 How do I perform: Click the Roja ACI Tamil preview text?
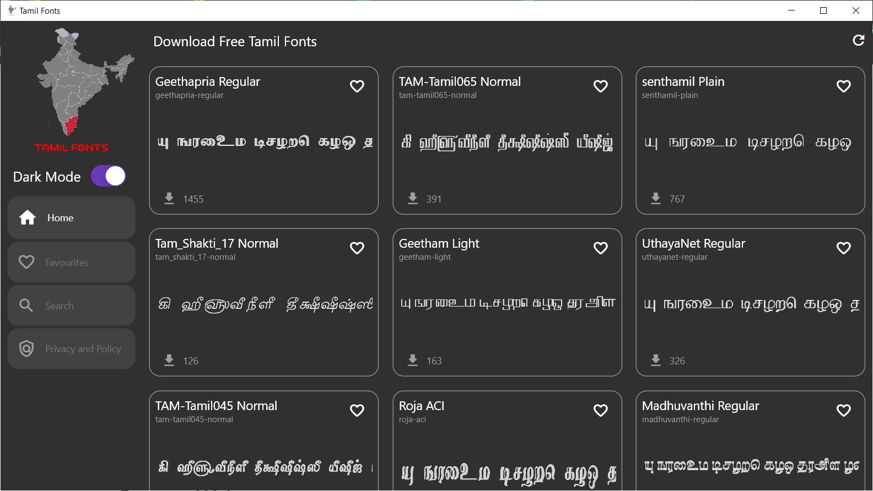[x=509, y=474]
